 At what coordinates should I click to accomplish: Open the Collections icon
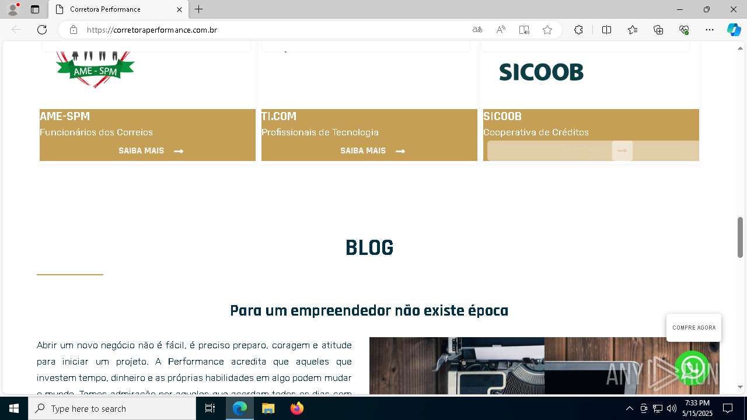(x=658, y=30)
